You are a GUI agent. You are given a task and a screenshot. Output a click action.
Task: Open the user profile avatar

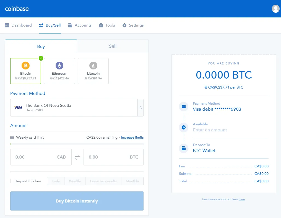pos(276,9)
